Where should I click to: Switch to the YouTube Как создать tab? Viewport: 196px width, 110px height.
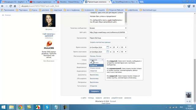click(42, 2)
